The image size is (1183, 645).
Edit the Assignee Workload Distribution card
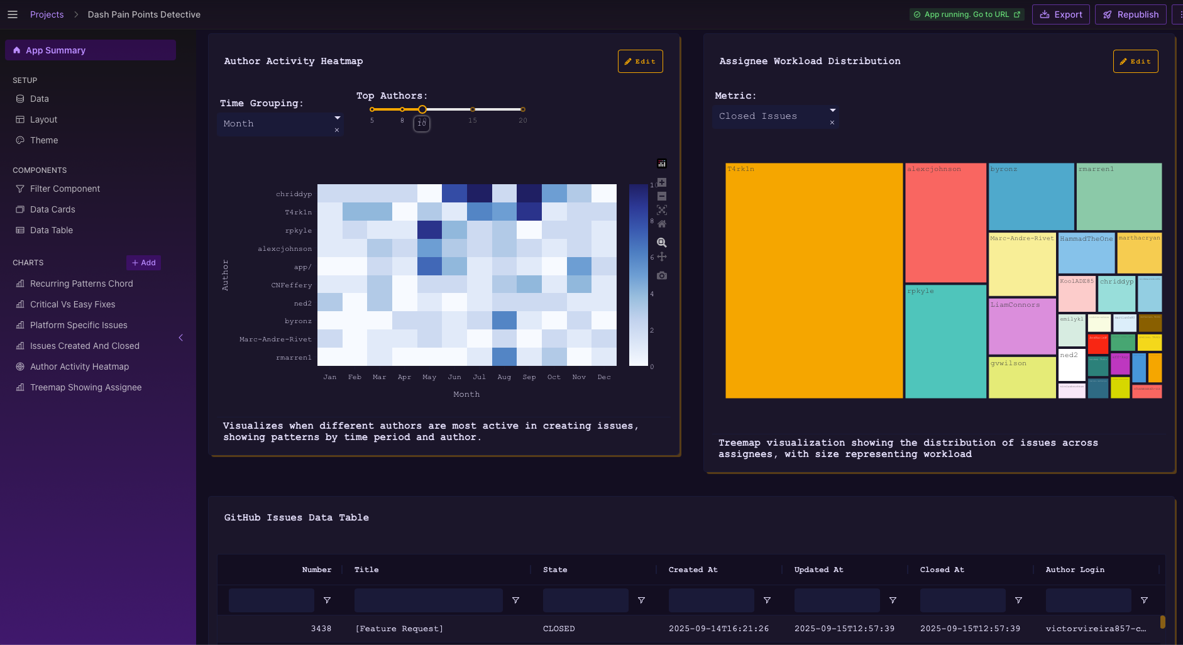point(1135,62)
